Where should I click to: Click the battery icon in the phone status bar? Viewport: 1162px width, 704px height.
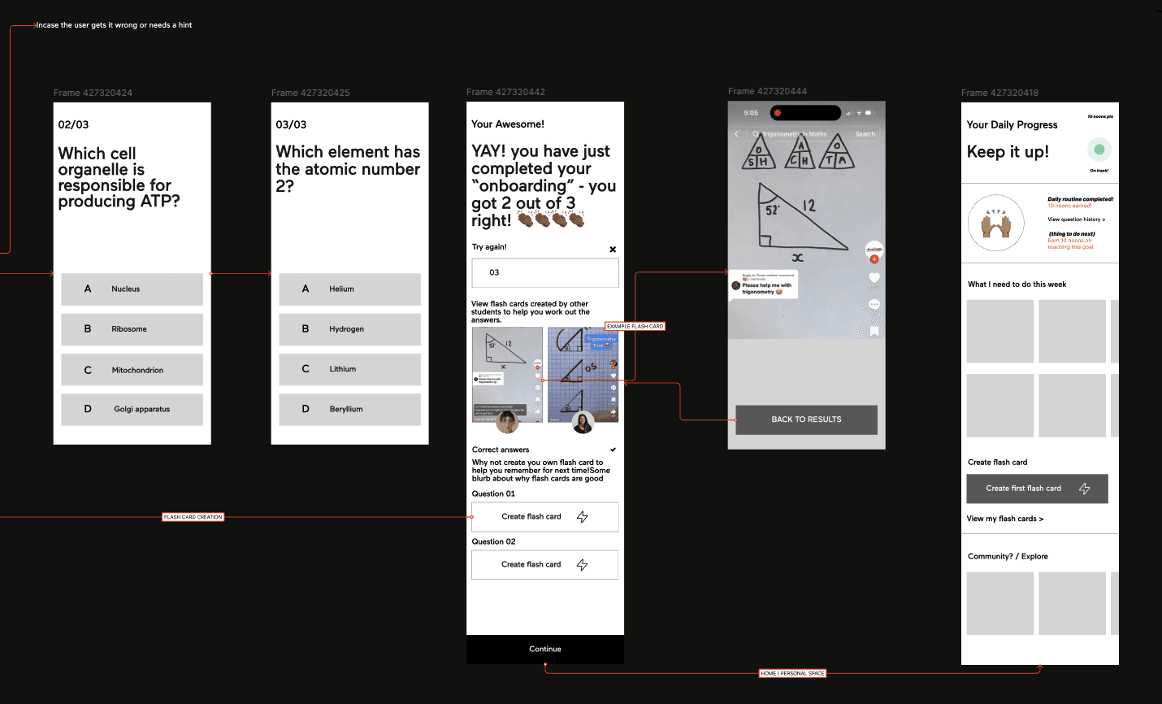869,113
